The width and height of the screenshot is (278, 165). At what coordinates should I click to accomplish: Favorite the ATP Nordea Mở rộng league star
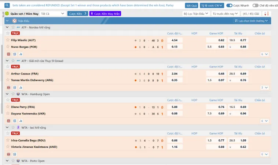pos(12,27)
